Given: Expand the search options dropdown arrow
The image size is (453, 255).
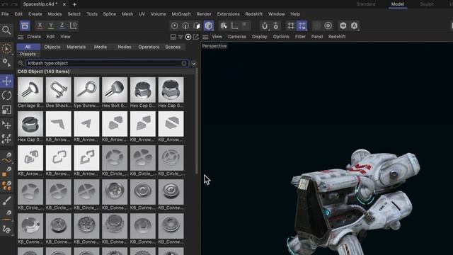Looking at the screenshot, I should click(x=194, y=64).
